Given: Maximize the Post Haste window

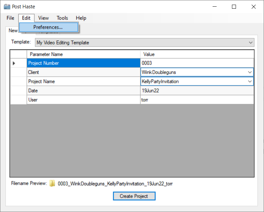Looking at the screenshot, I should point(234,7).
